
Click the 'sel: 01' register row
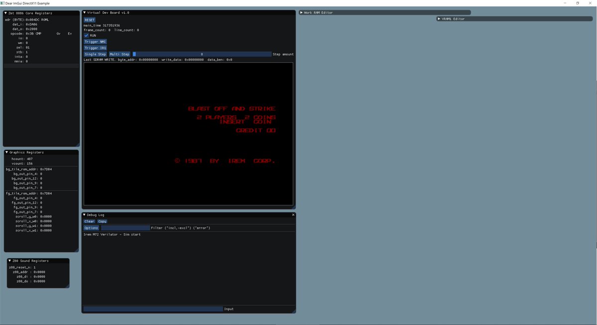tap(23, 47)
